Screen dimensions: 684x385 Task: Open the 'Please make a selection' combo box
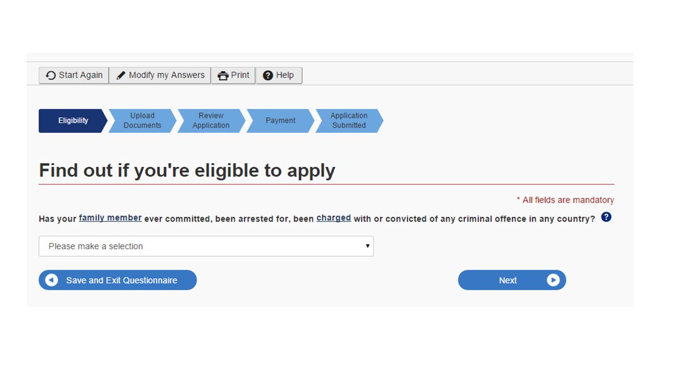point(206,246)
